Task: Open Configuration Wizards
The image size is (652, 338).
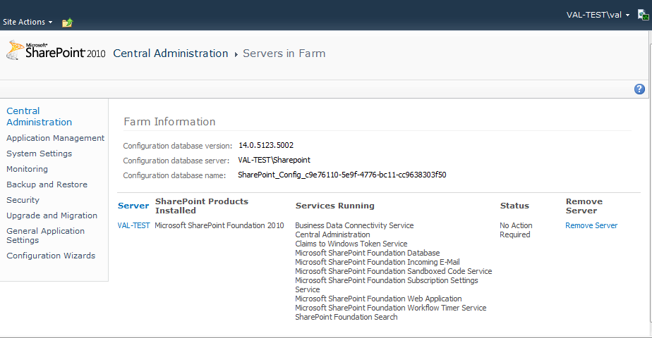Action: coord(51,256)
